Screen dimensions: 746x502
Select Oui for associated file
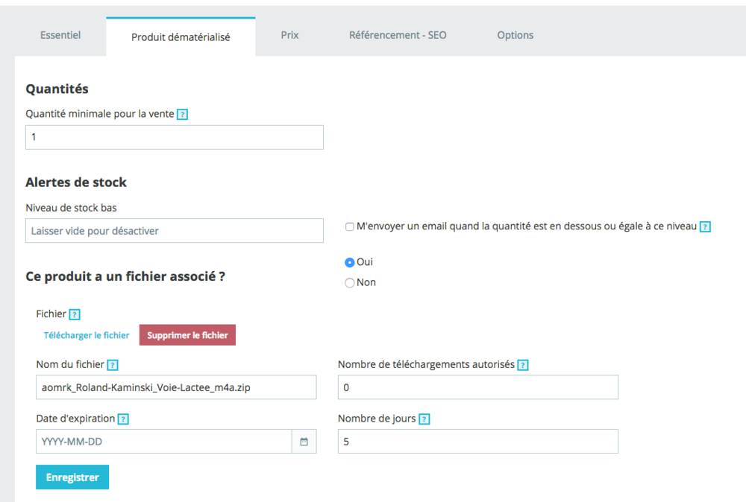349,261
